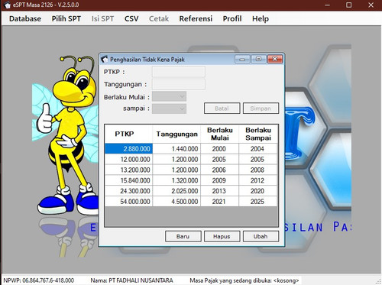Select the PTKP cell 24.300.000
The height and width of the screenshot is (285, 382).
pos(128,191)
